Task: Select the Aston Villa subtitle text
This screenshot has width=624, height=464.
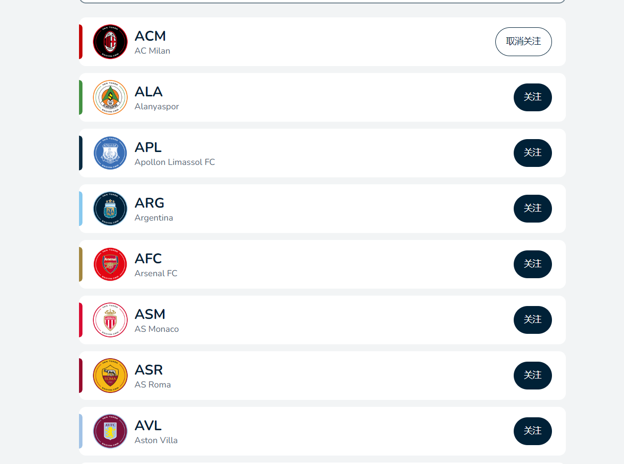Action: [x=156, y=441]
